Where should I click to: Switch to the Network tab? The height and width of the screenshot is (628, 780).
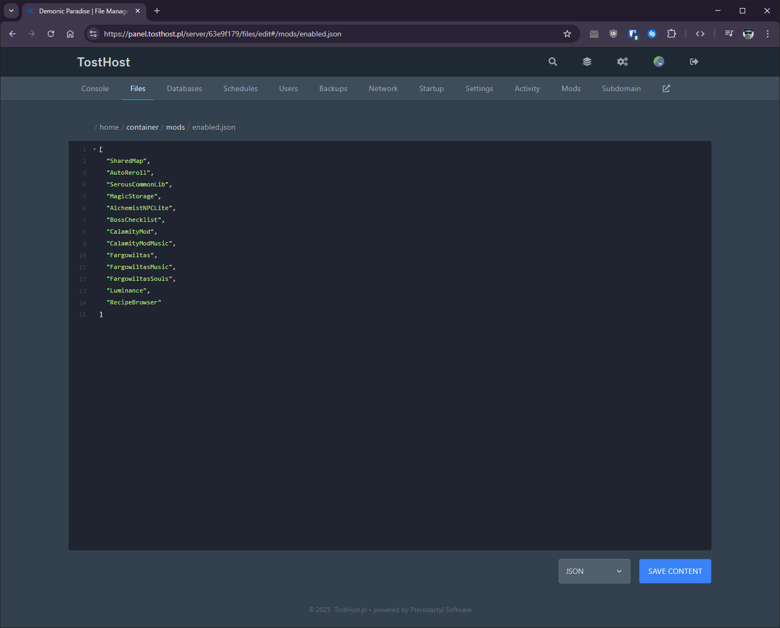click(x=384, y=88)
